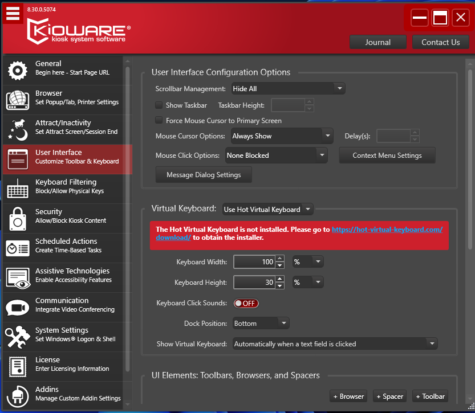Check Force Mouse Cursor to Primary Screen
The image size is (475, 413).
[159, 120]
